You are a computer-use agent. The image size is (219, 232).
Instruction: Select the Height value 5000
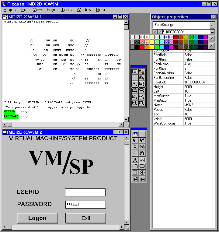[199, 87]
